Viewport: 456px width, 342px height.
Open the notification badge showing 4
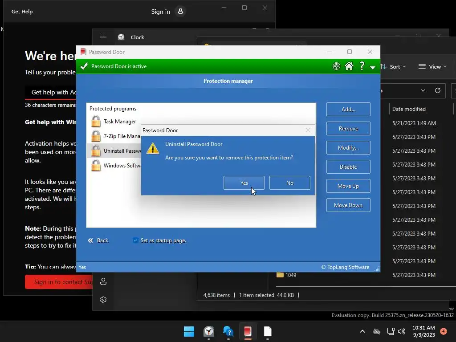[x=444, y=331]
